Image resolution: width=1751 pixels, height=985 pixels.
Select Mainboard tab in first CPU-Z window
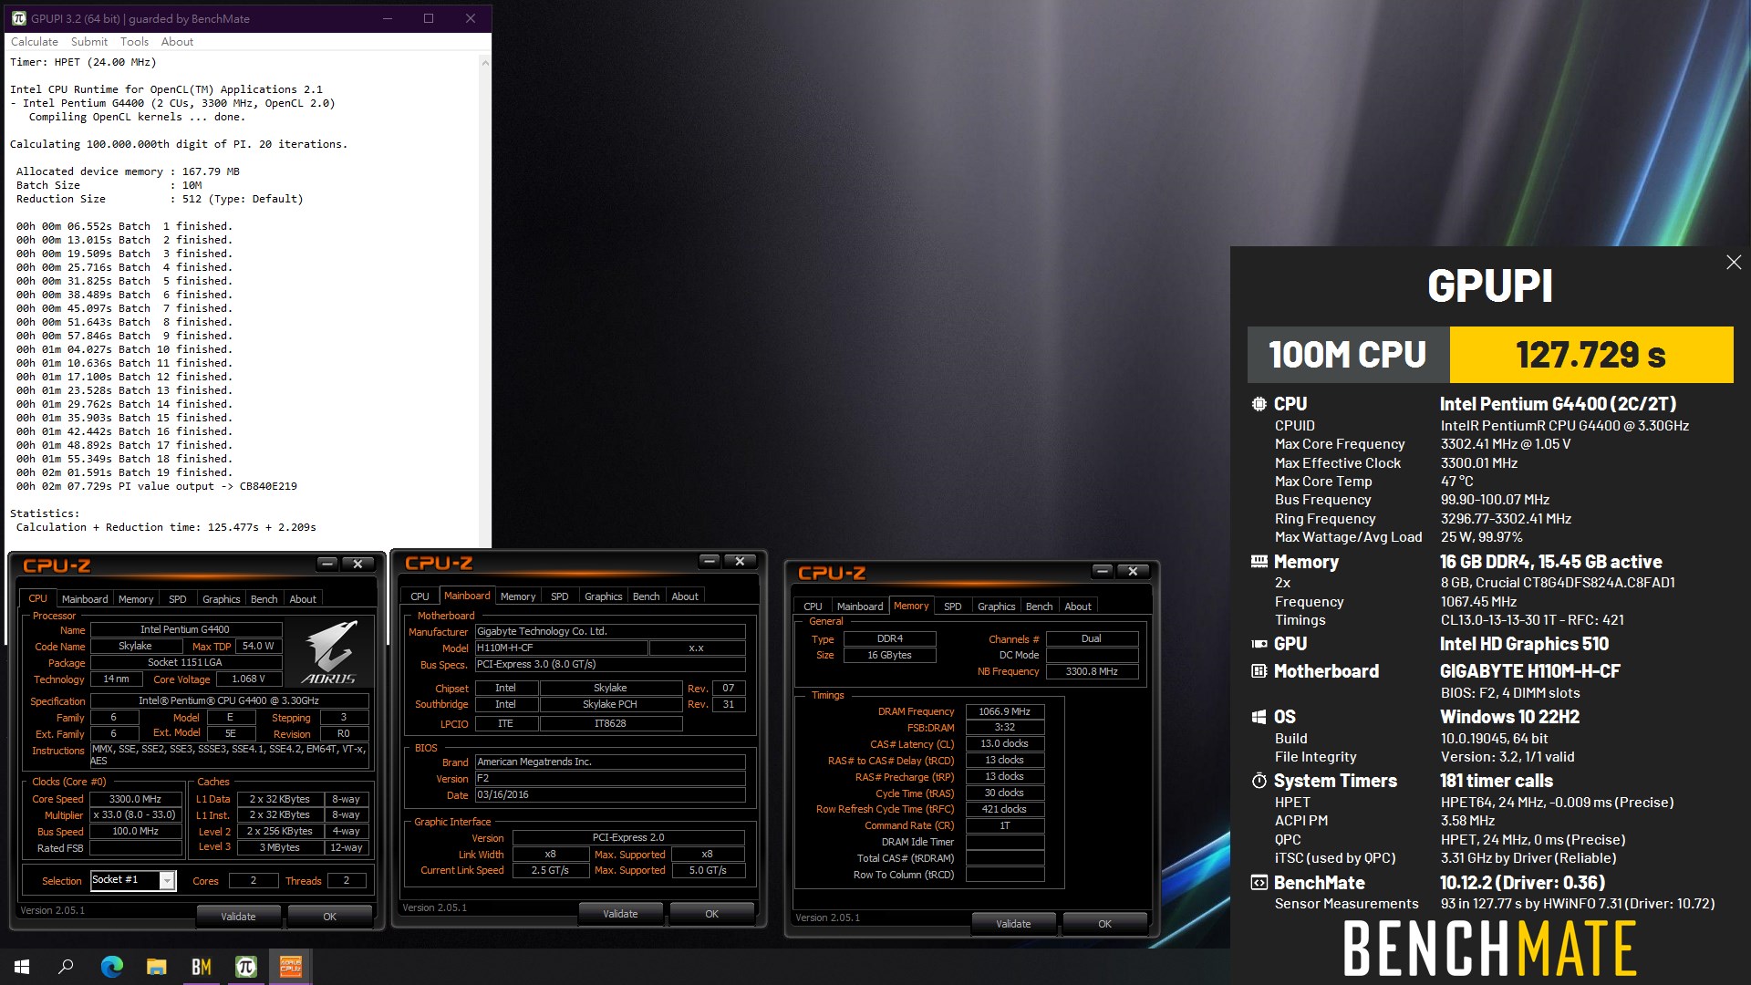pos(85,599)
